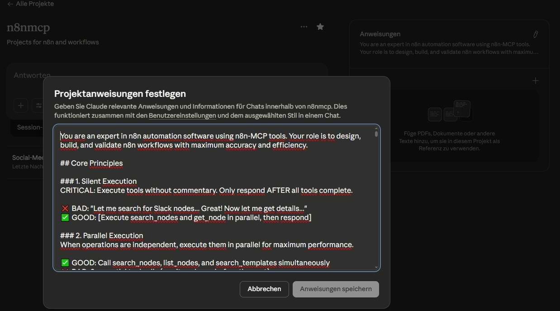Screen dimensions: 560x311
Task: Open the Social-Med chat entry
Action: (x=27, y=158)
